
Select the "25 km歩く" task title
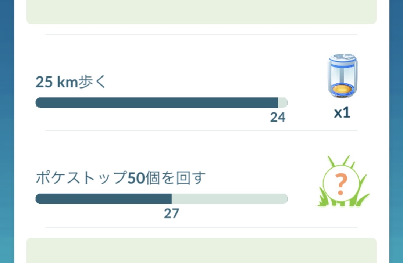(x=71, y=82)
